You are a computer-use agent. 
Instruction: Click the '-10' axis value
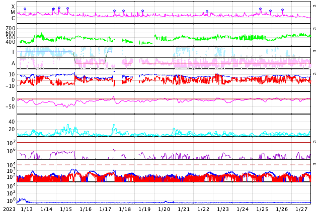[x=10, y=86]
